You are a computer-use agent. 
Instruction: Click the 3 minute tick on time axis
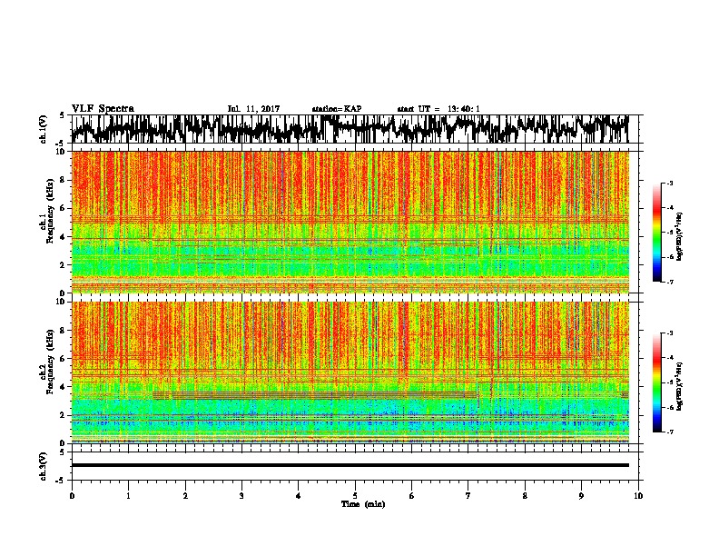click(241, 496)
